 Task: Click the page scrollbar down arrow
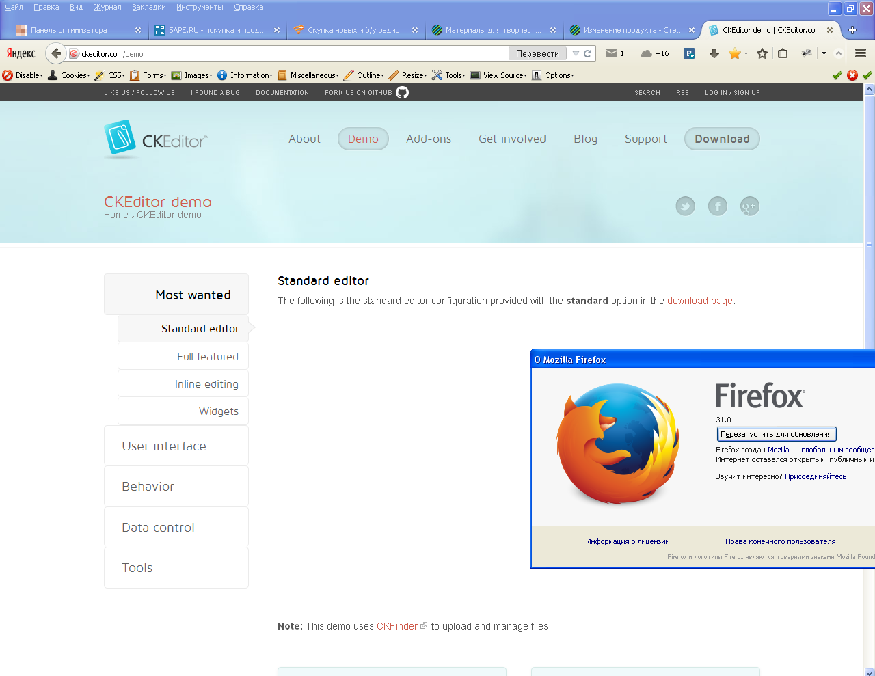tap(869, 671)
